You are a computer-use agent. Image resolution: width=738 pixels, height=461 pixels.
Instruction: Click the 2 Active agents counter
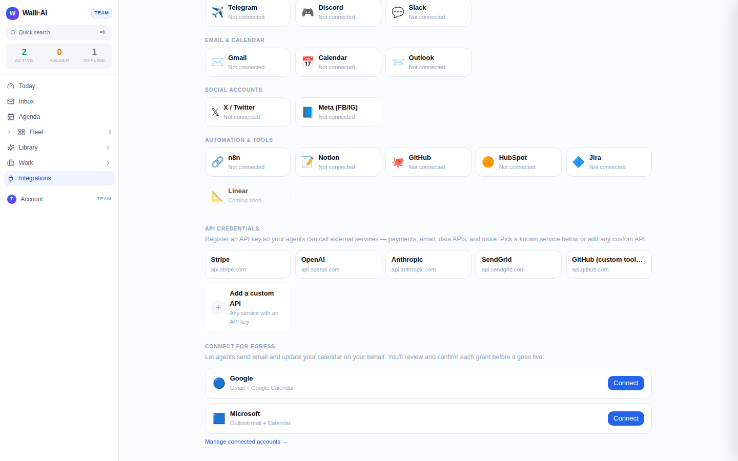pos(24,56)
